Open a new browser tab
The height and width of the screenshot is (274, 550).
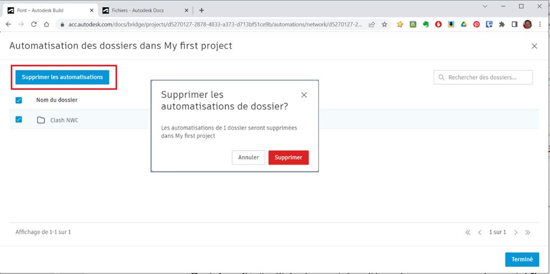click(201, 11)
